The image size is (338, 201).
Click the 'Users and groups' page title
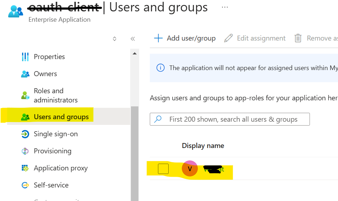pos(158,7)
